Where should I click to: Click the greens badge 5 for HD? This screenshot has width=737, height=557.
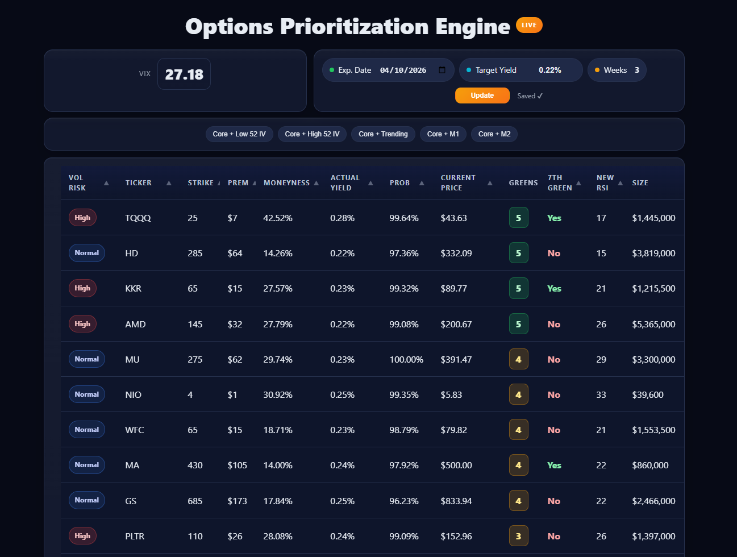(x=518, y=253)
